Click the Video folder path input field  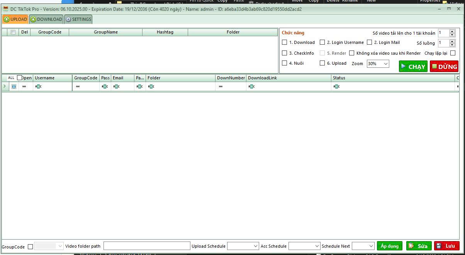[x=147, y=246]
